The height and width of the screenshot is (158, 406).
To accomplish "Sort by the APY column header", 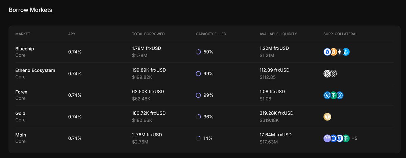I will tap(72, 34).
